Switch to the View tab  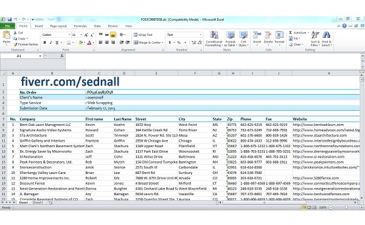[x=128, y=26]
